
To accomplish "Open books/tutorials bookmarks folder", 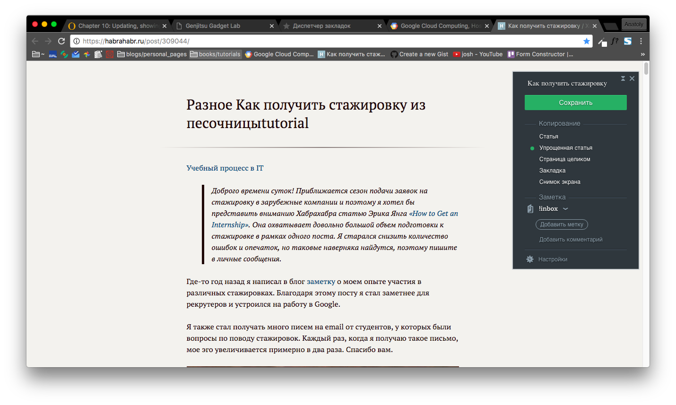I will coord(215,54).
